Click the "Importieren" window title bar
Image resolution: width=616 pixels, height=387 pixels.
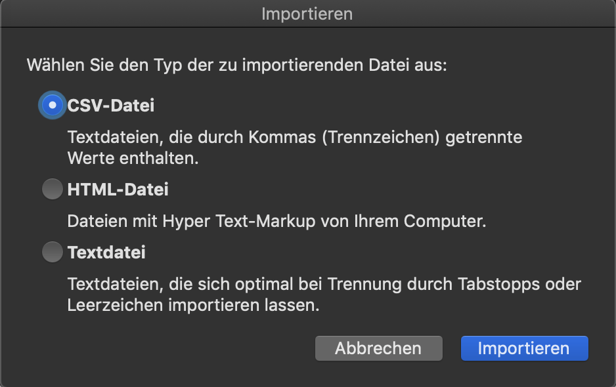pos(307,14)
